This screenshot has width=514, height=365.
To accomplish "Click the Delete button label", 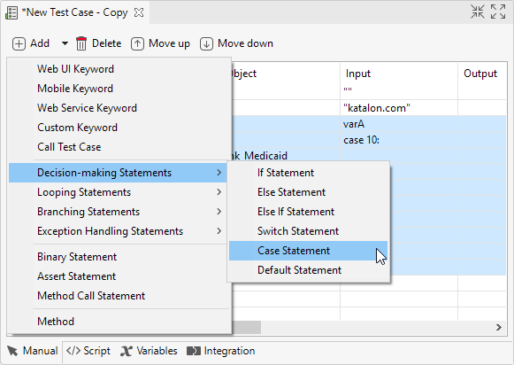I will (106, 43).
